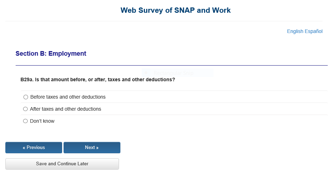Click the B29a question text
The height and width of the screenshot is (171, 332).
[98, 80]
